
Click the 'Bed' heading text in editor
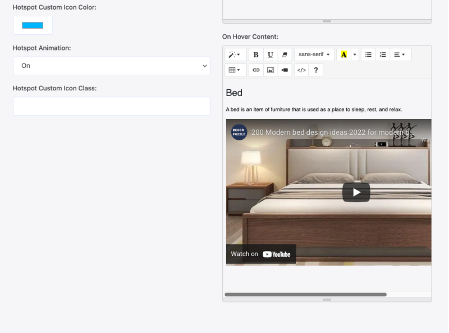234,93
